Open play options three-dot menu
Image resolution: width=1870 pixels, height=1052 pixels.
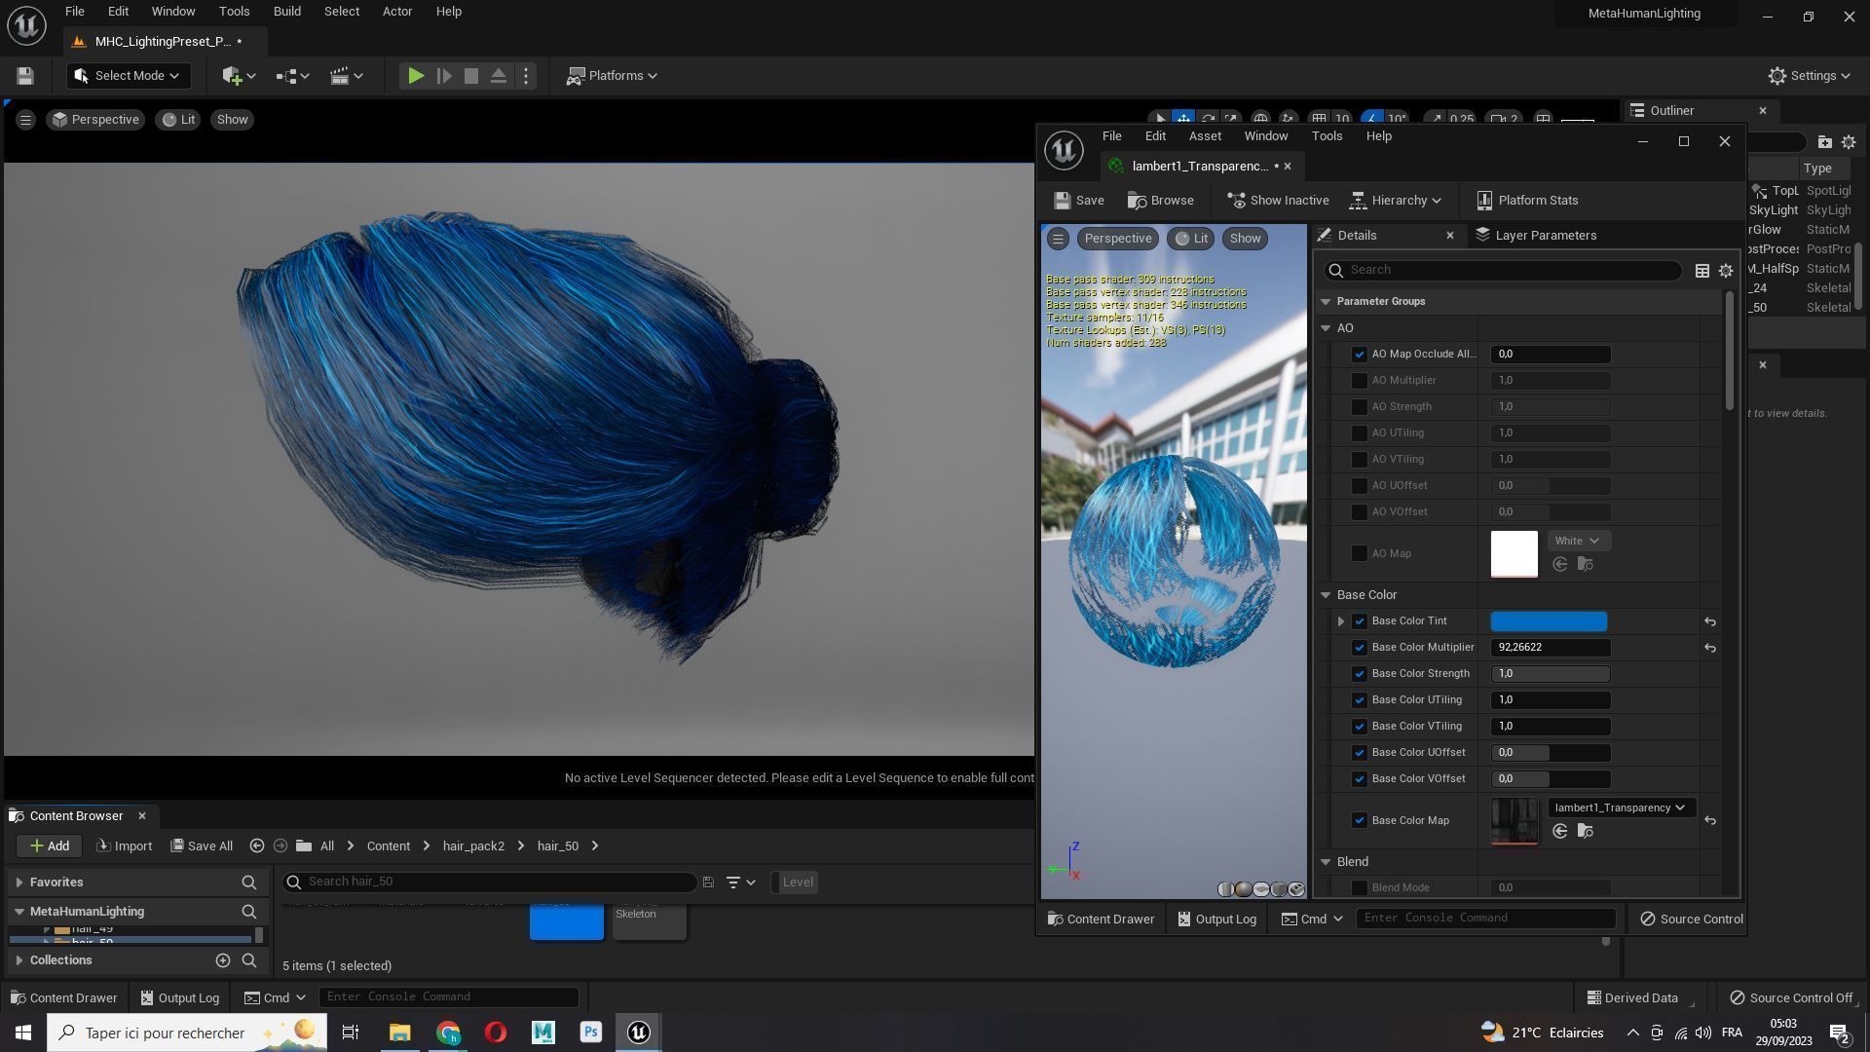click(526, 76)
